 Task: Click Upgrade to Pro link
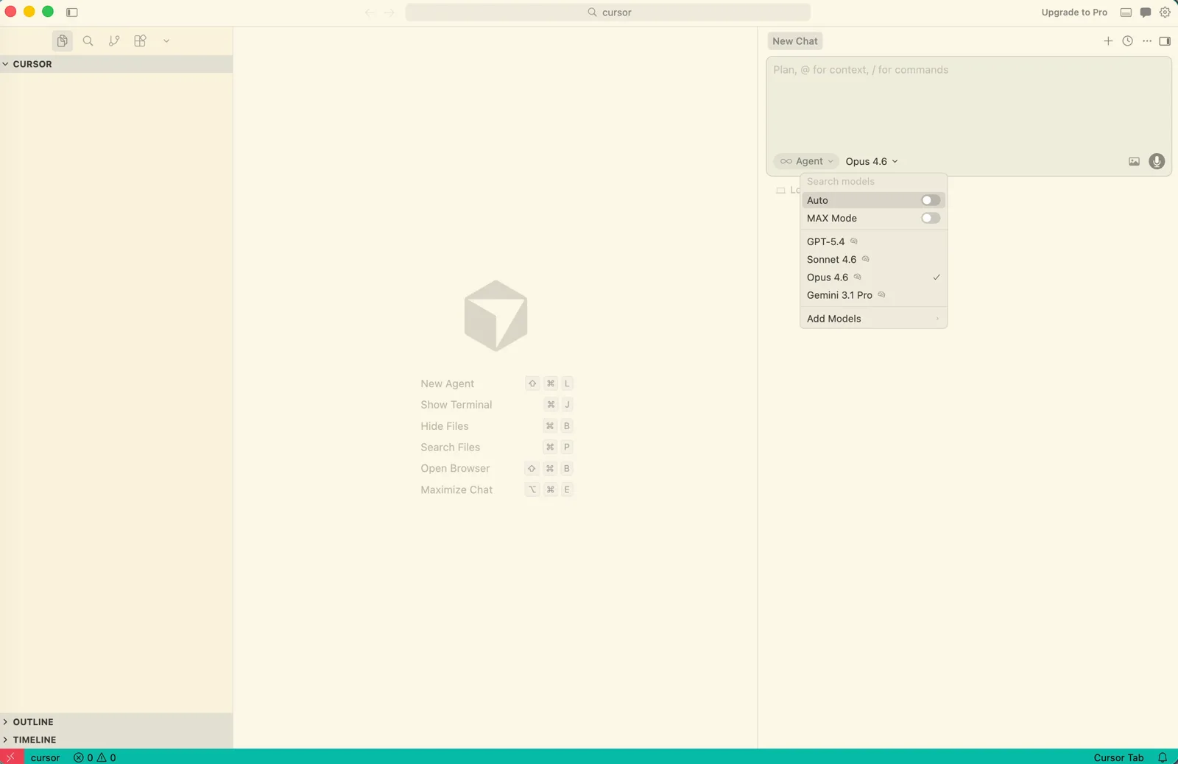coord(1074,13)
